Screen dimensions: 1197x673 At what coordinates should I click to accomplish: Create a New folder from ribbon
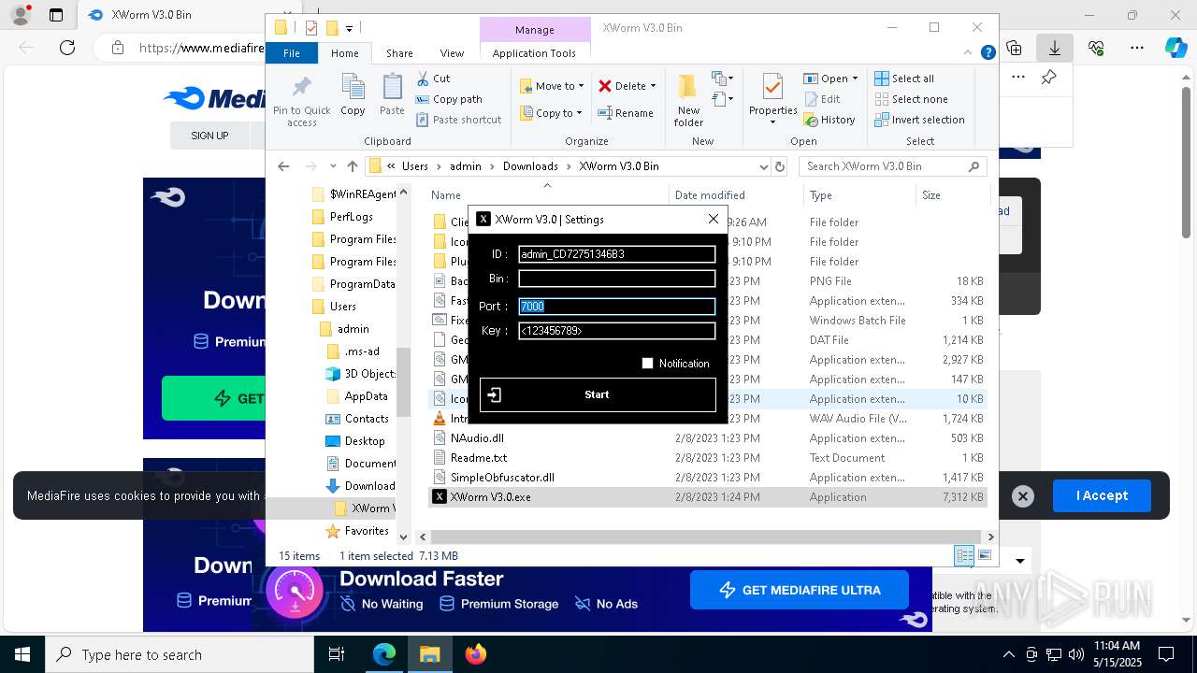[688, 100]
